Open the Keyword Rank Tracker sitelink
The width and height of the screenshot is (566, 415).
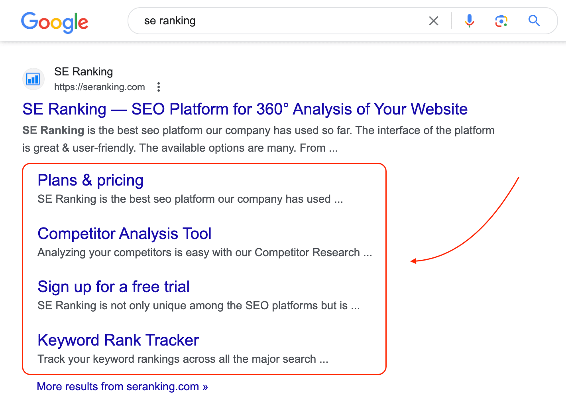click(118, 340)
